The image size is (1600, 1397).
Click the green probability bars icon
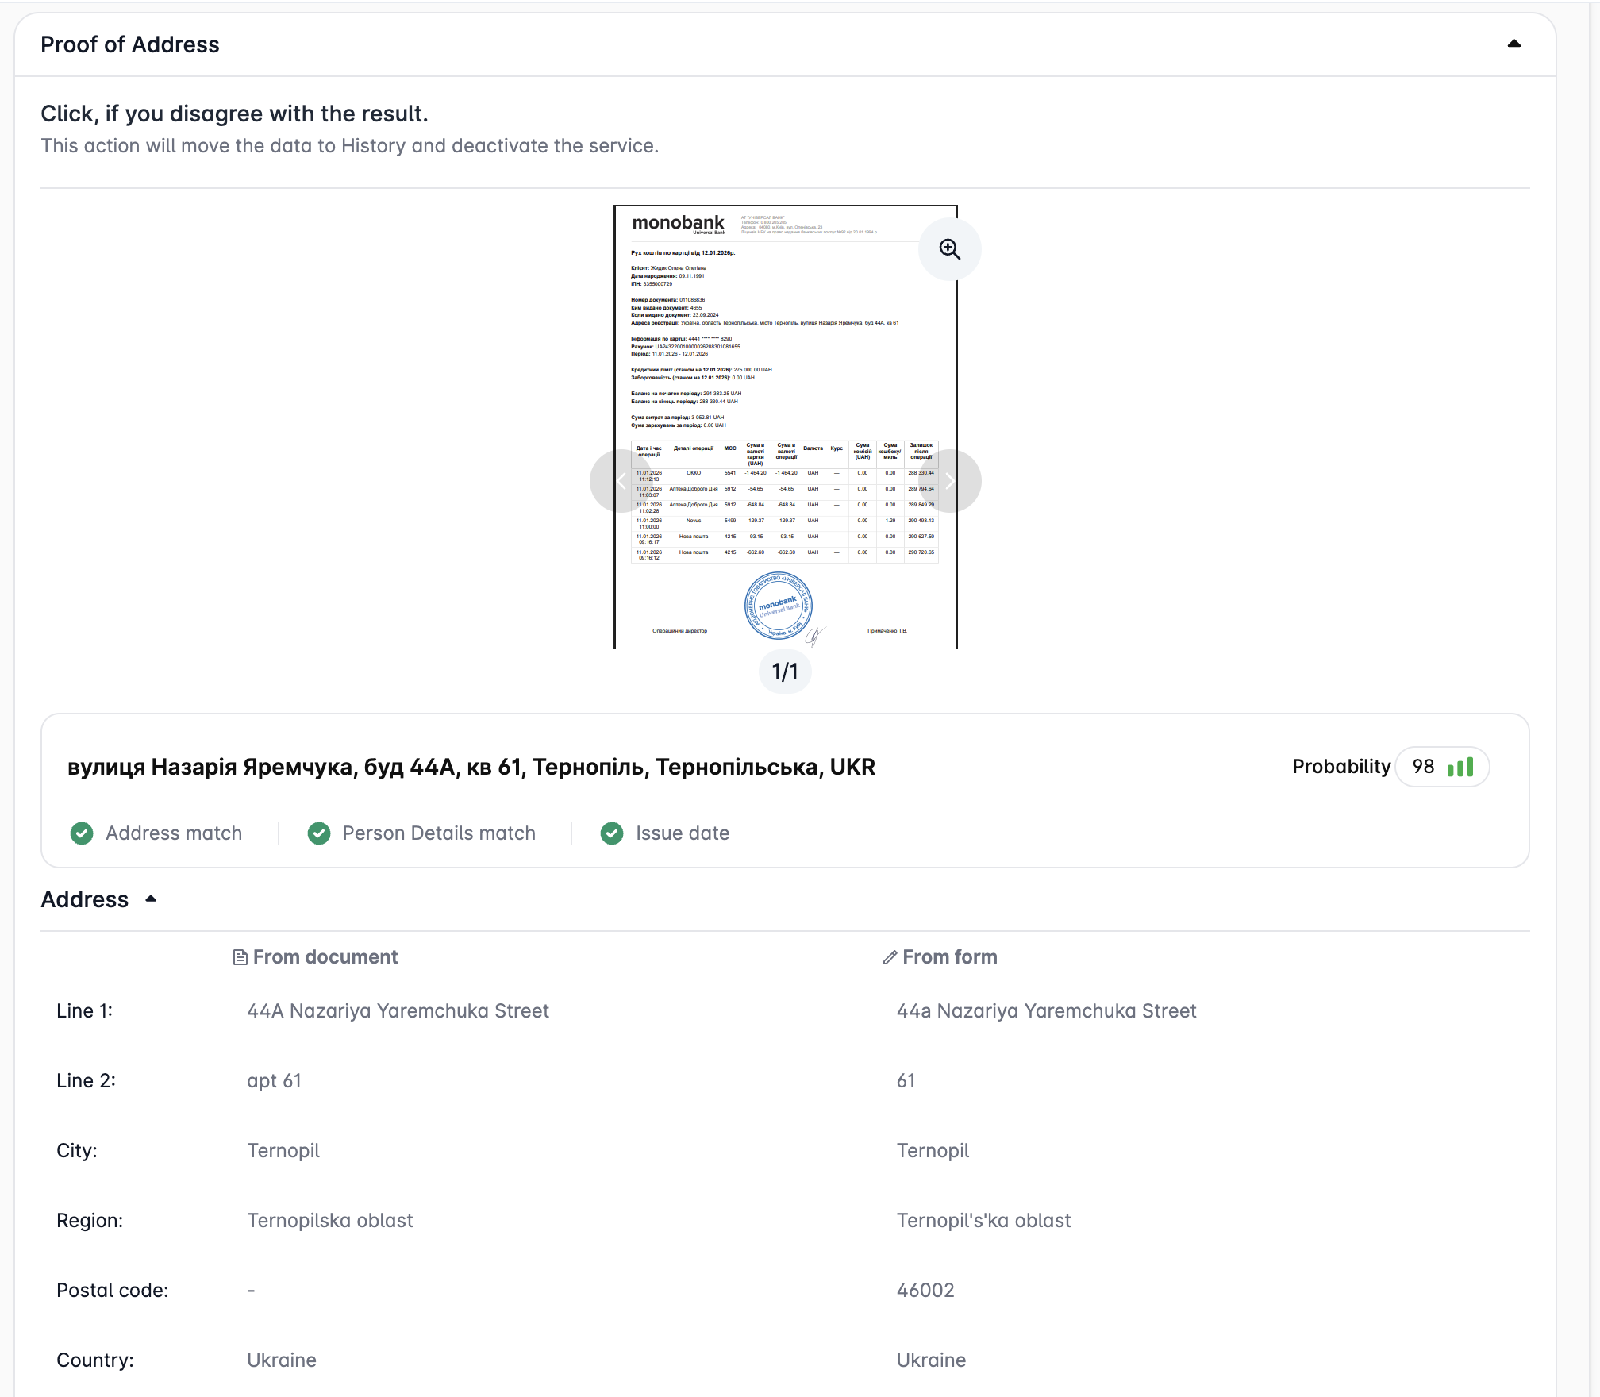click(1460, 767)
